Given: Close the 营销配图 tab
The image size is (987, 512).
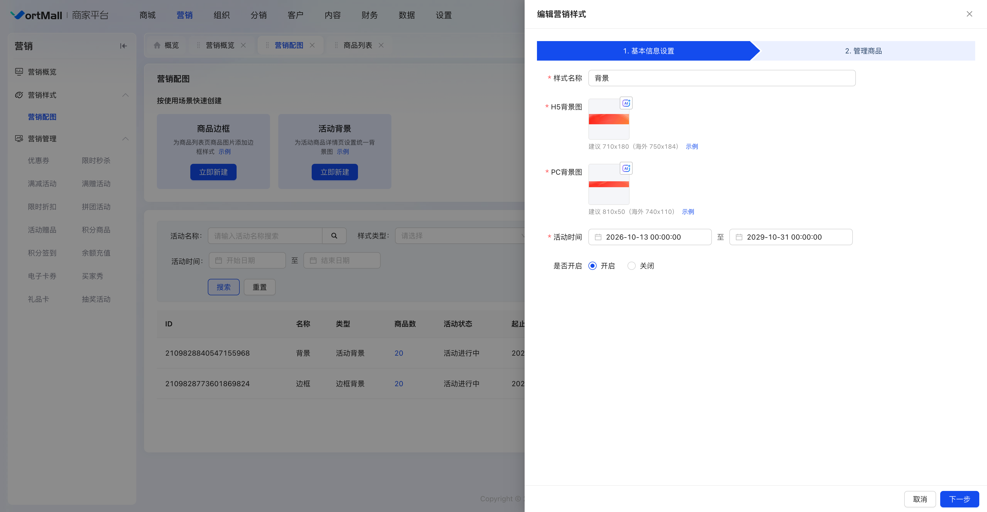Looking at the screenshot, I should 312,45.
